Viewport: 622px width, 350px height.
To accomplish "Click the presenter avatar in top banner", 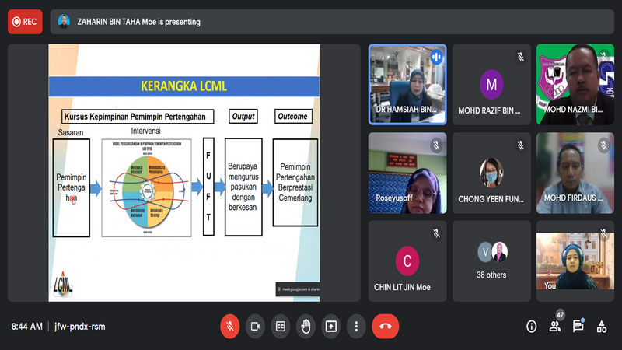I will pos(65,22).
